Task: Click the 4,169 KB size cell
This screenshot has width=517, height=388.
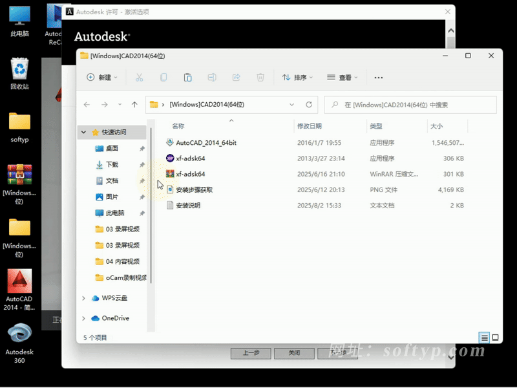Action: tap(450, 189)
